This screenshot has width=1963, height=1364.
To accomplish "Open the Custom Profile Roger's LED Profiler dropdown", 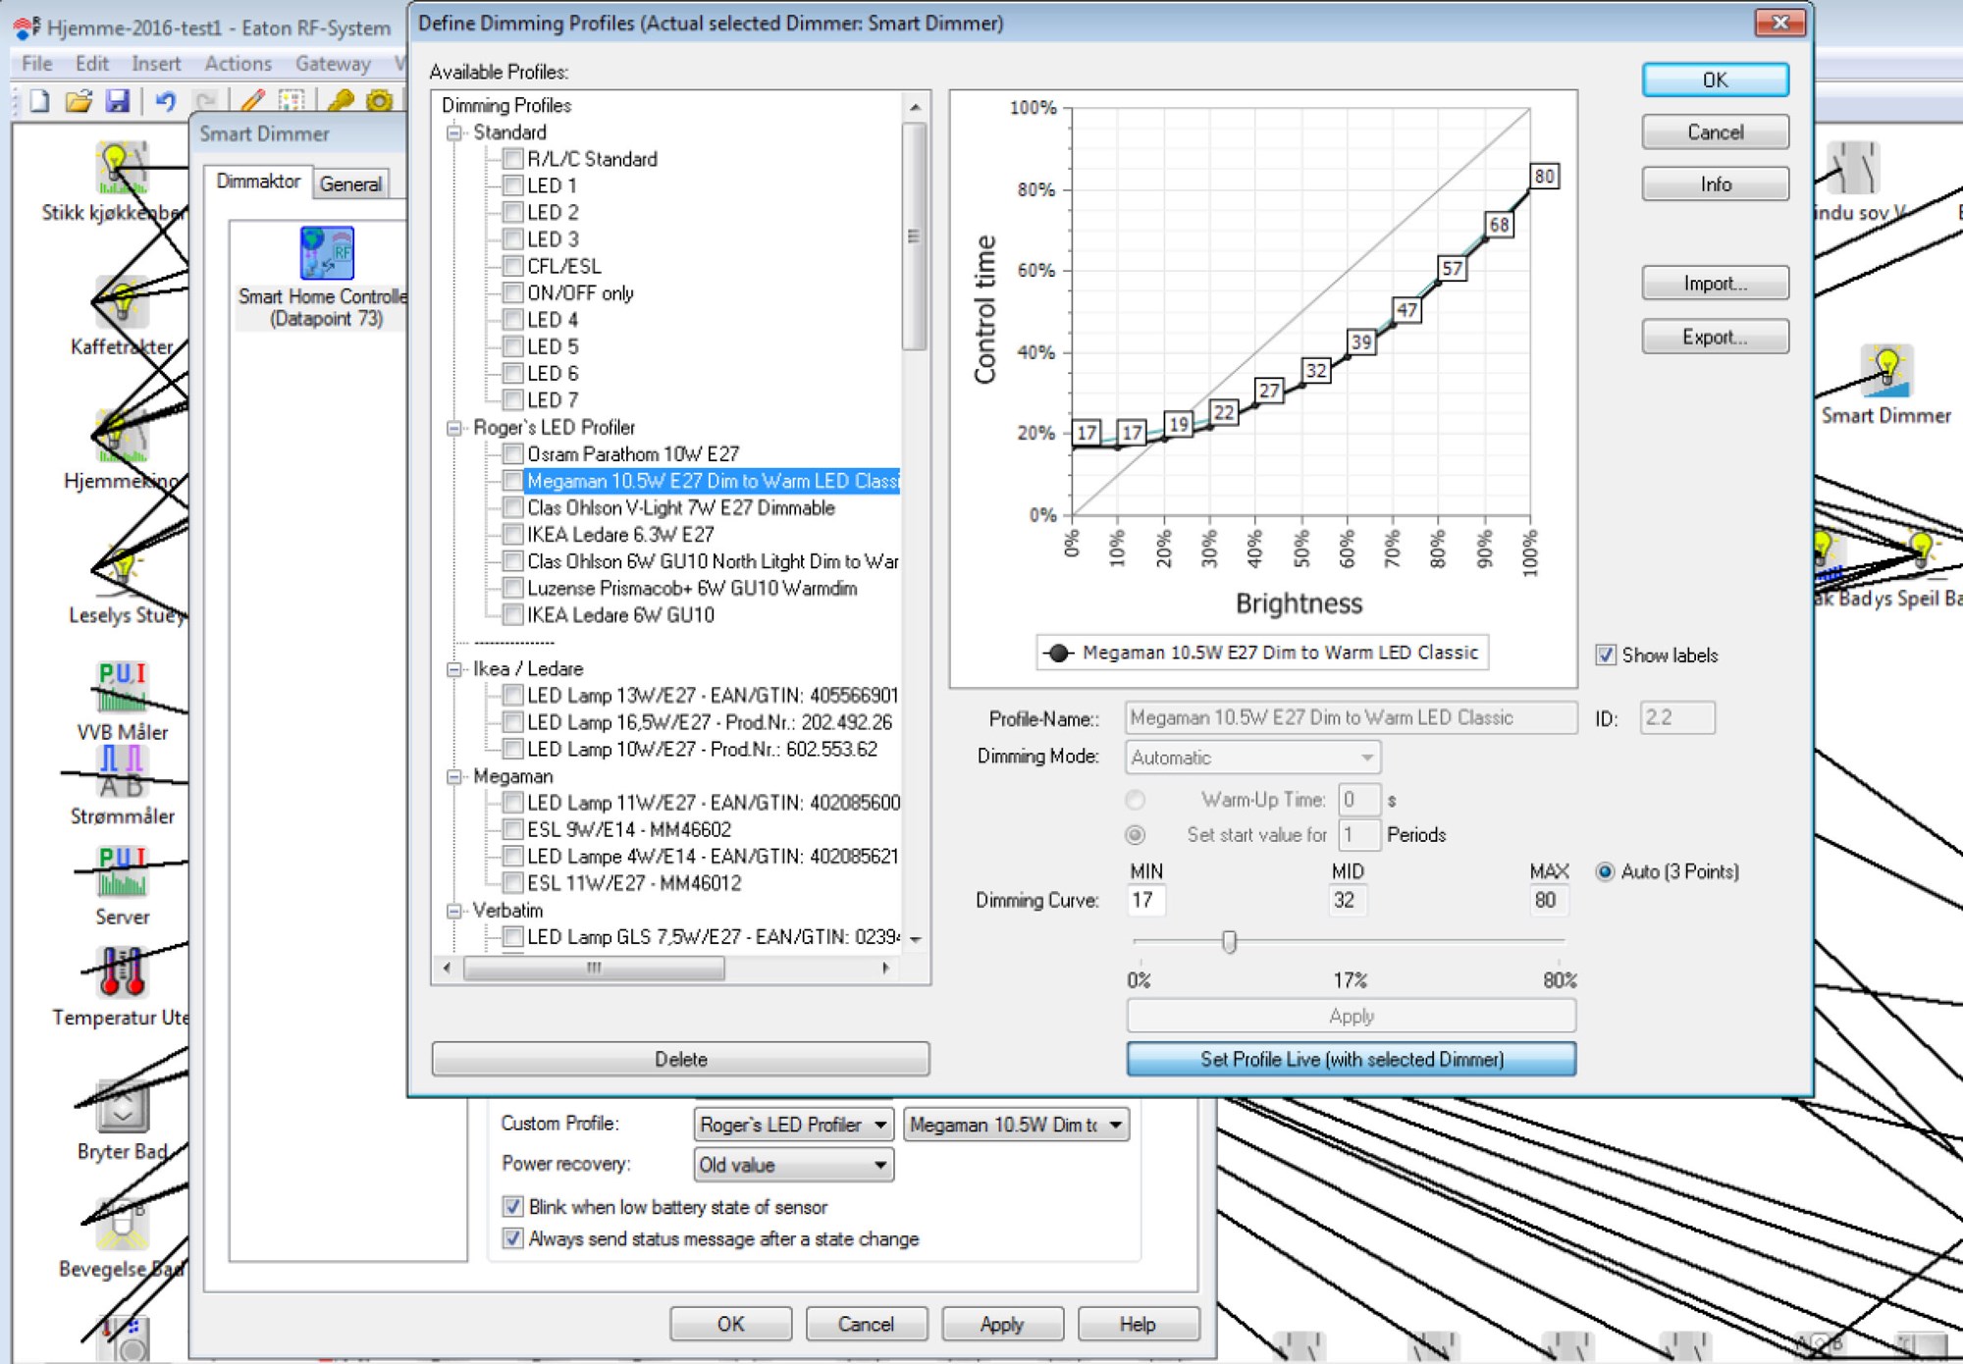I will pos(793,1125).
